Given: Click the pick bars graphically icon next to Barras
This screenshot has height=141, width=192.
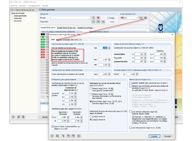Looking at the screenshot, I should (93, 18).
